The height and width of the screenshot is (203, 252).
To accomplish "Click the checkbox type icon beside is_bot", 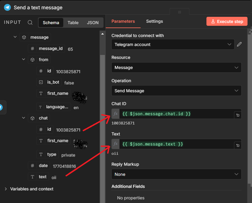I will tap(41, 82).
